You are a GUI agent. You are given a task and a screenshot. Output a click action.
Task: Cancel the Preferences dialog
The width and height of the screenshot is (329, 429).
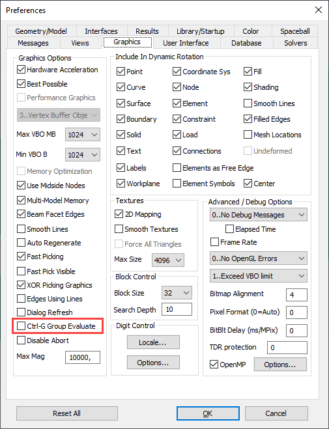(x=276, y=413)
